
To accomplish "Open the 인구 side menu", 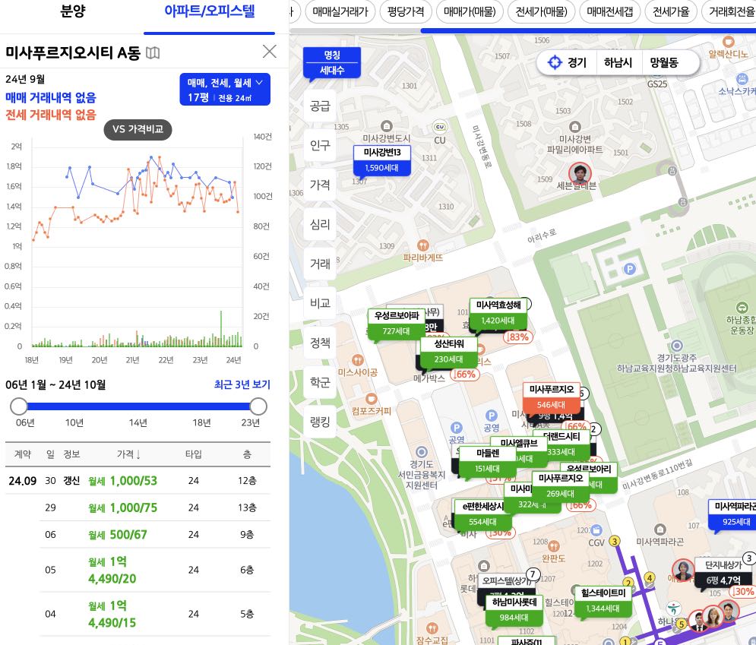I will point(320,145).
